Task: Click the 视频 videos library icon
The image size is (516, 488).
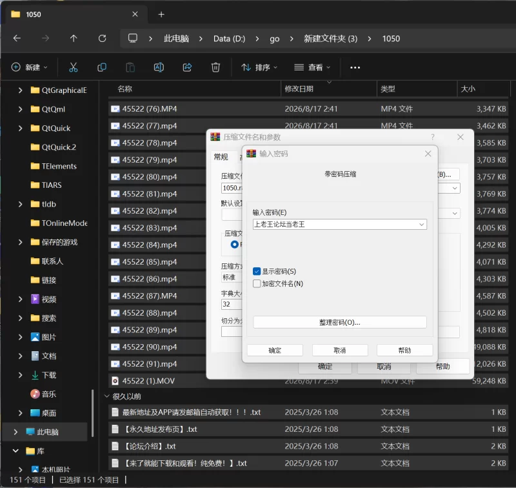Action: (x=35, y=299)
